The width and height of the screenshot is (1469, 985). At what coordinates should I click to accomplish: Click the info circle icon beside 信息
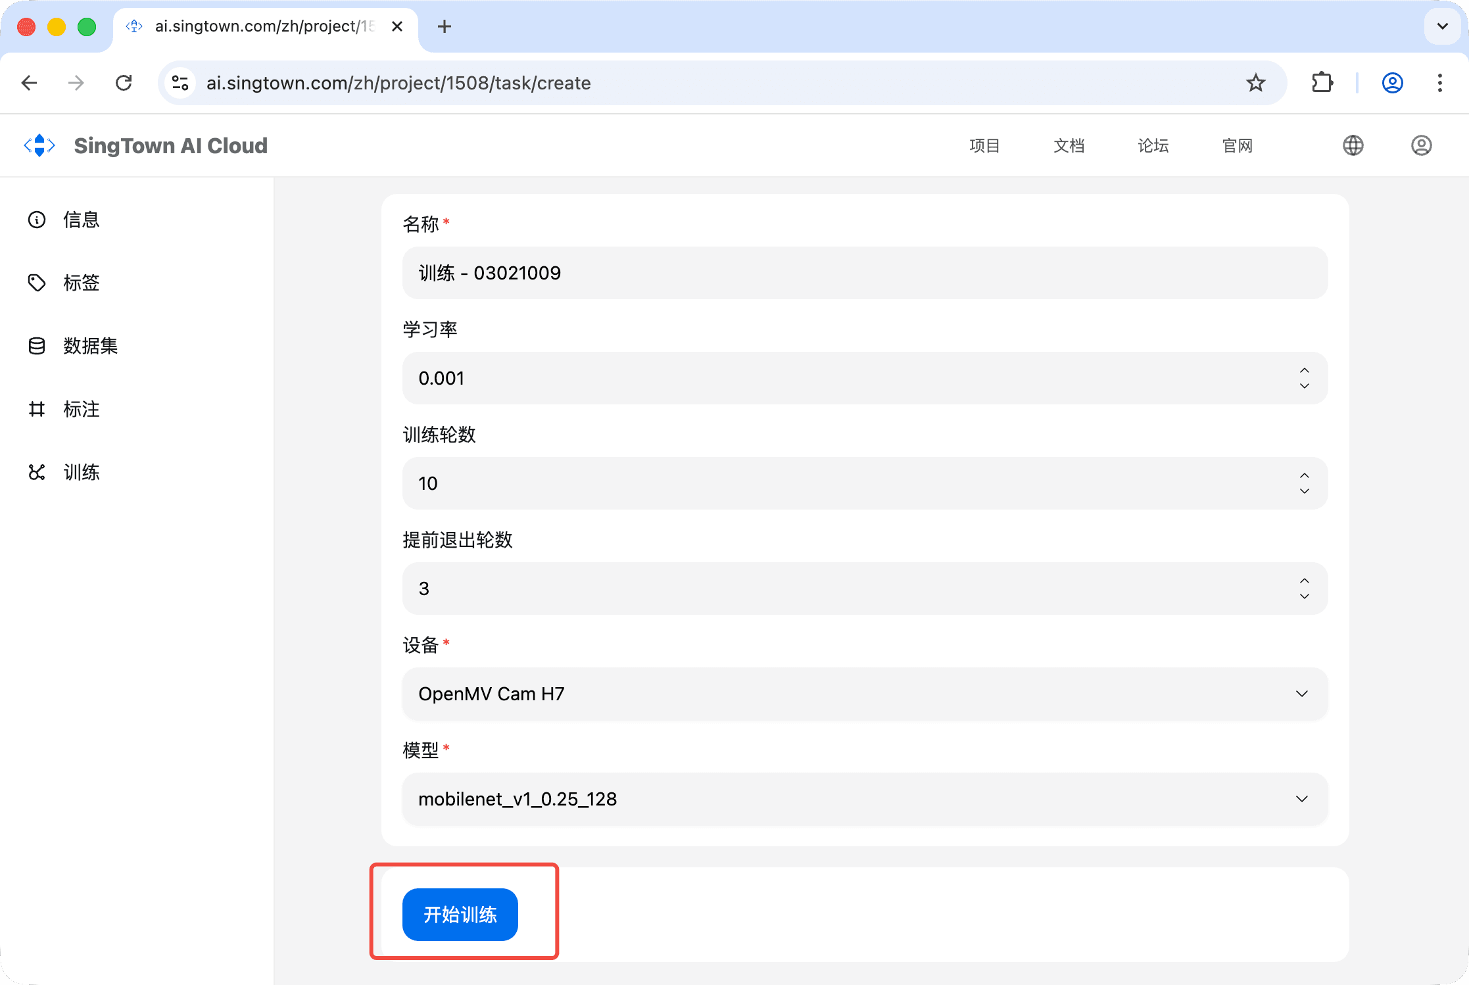[37, 220]
